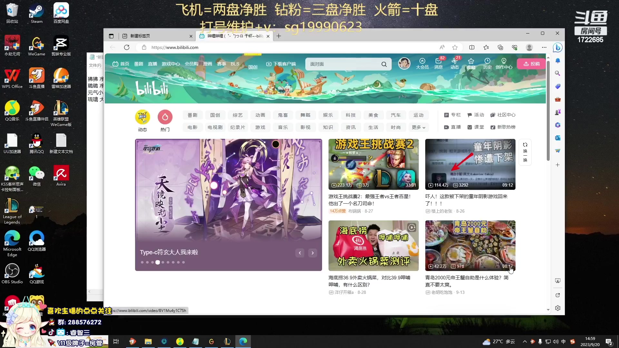Viewport: 619px width, 348px height.
Task: Open 游戏中心 in top nav
Action: pos(171,64)
